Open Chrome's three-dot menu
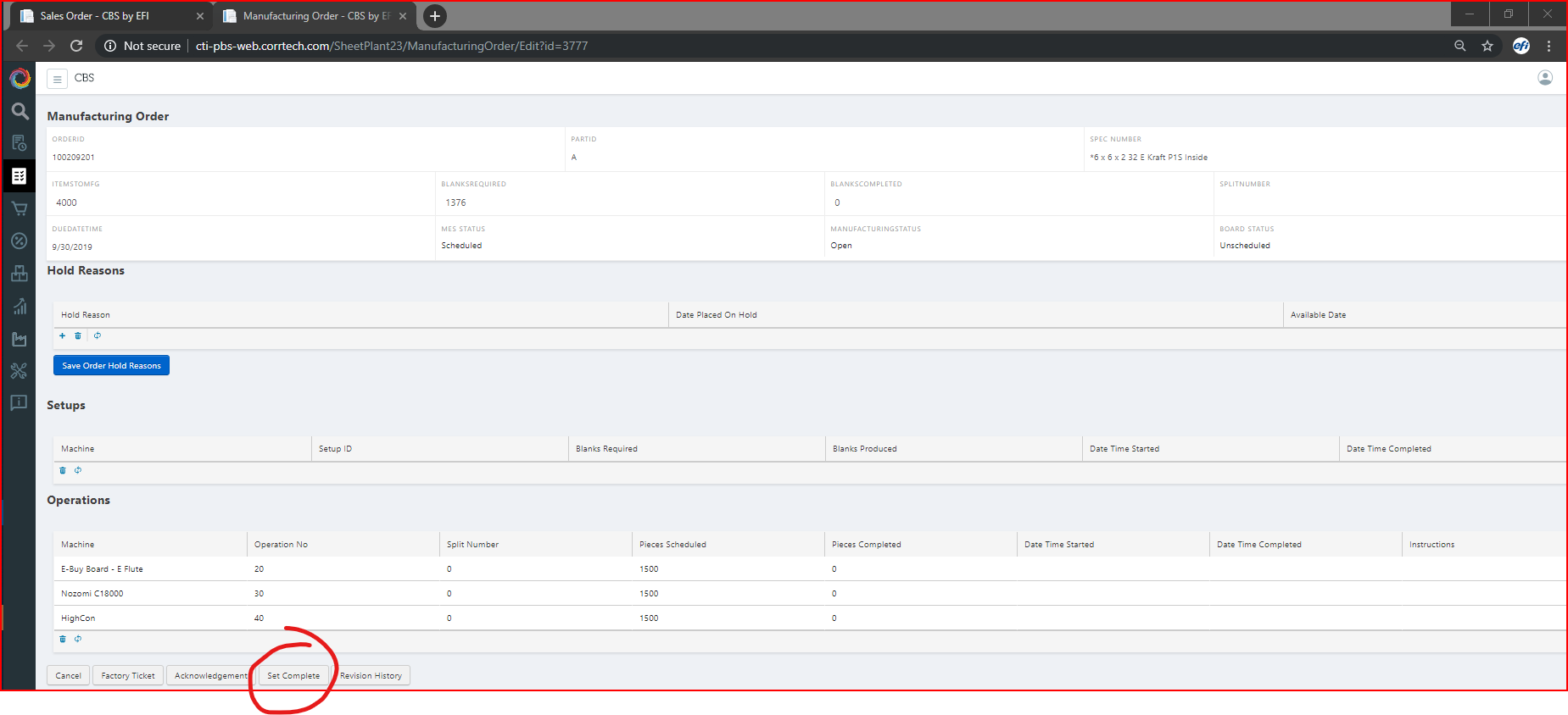The height and width of the screenshot is (715, 1568). 1548,46
